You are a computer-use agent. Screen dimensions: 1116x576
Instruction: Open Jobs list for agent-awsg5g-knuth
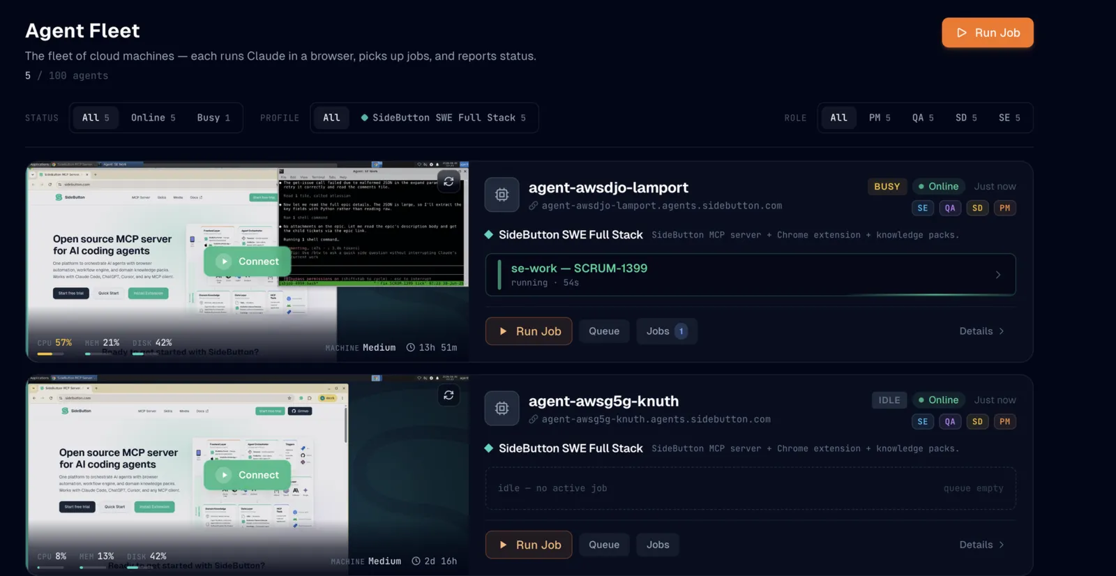click(658, 545)
